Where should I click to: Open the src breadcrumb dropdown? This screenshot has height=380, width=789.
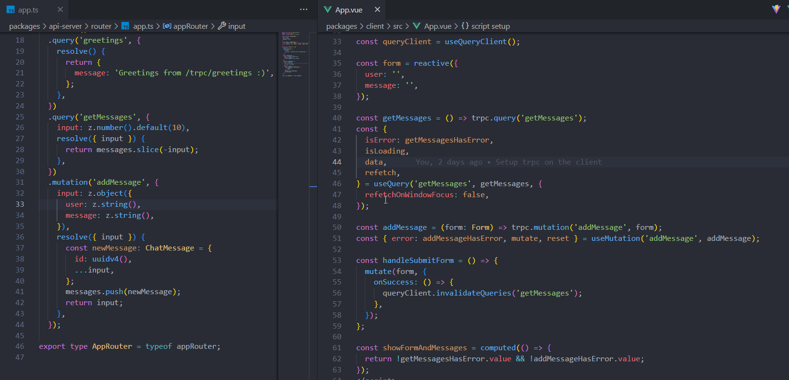(397, 26)
